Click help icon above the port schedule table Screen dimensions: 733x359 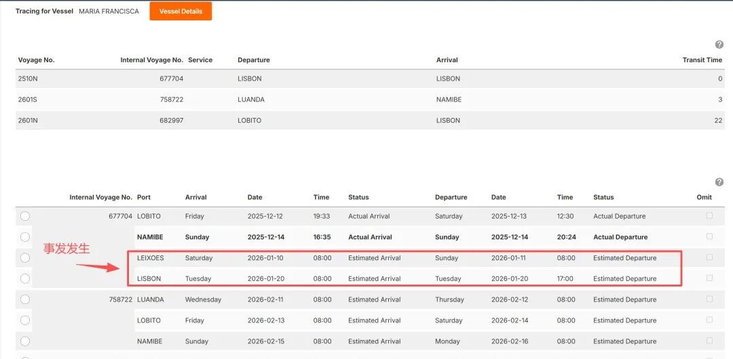point(719,182)
